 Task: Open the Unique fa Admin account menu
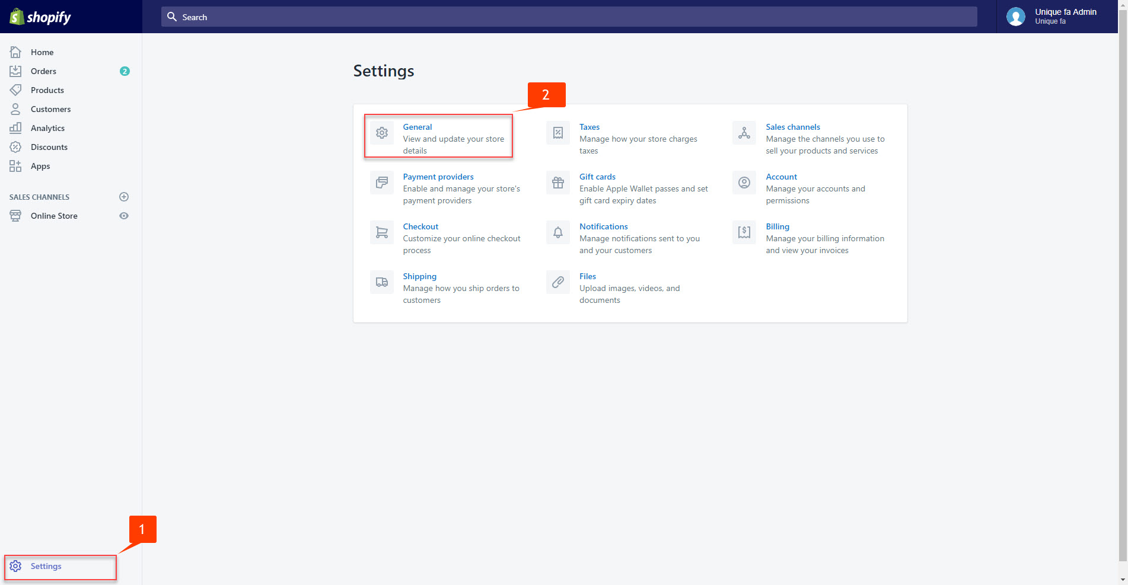(x=1057, y=17)
